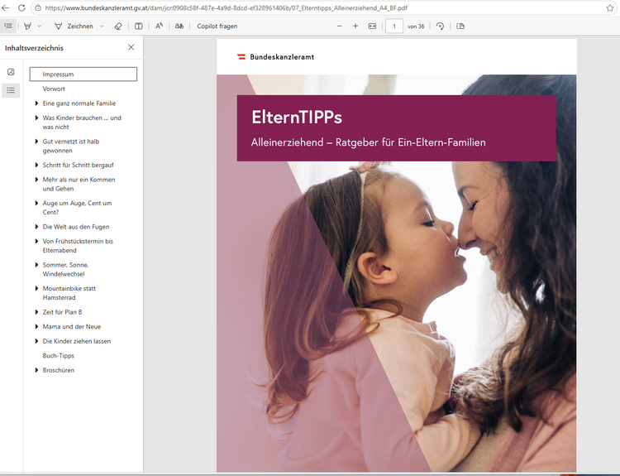View site information lock icon
Image resolution: width=620 pixels, height=476 pixels.
(38, 8)
